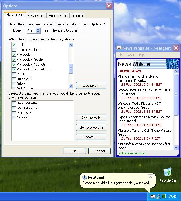Click the binary digits banner graphic
The image size is (181, 201).
click(x=172, y=64)
